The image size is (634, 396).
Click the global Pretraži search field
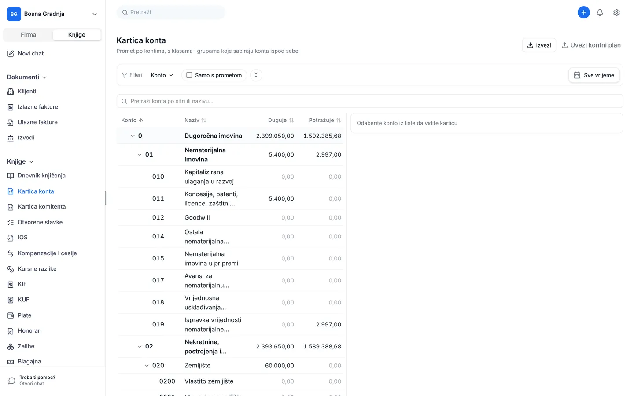coord(171,12)
